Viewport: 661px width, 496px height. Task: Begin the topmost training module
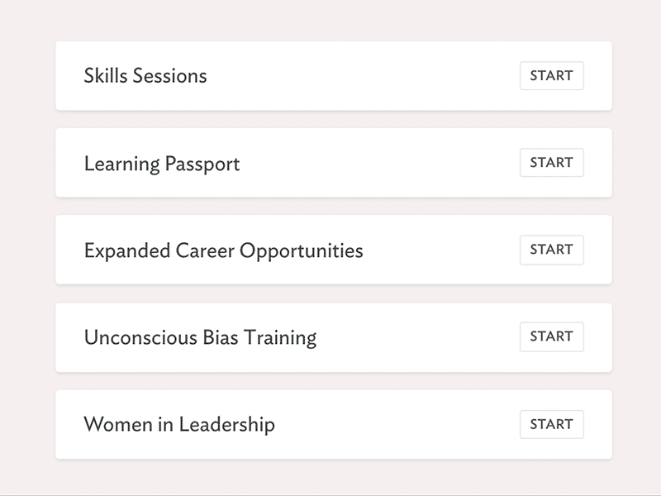(551, 76)
